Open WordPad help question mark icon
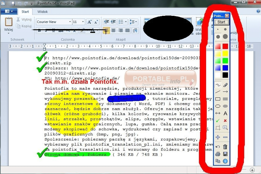 click(x=258, y=11)
